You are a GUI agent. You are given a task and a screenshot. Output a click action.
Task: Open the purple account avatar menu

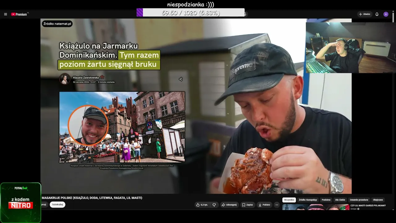386,14
